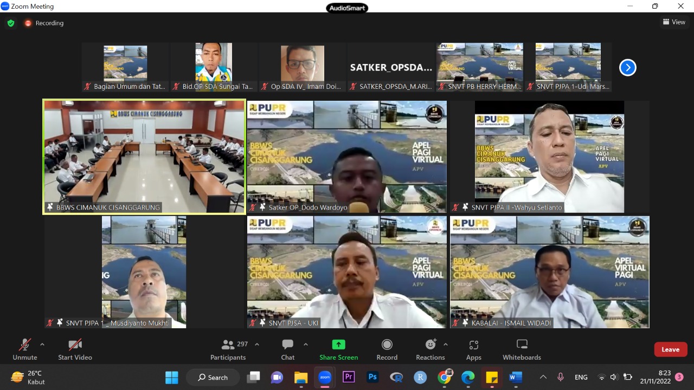Open the Chat panel
The height and width of the screenshot is (390, 694).
coord(288,349)
